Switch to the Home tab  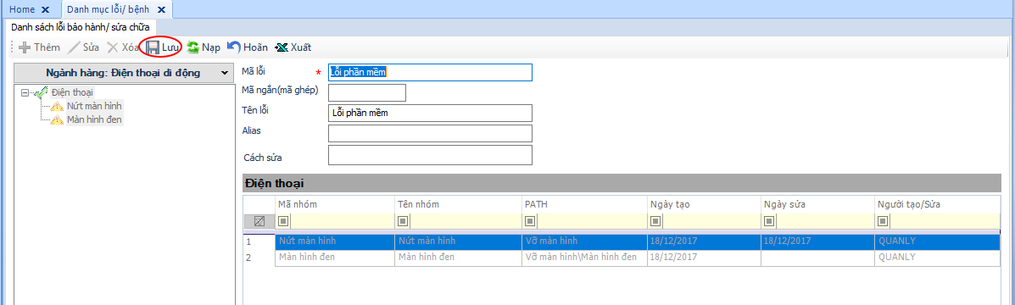(22, 9)
